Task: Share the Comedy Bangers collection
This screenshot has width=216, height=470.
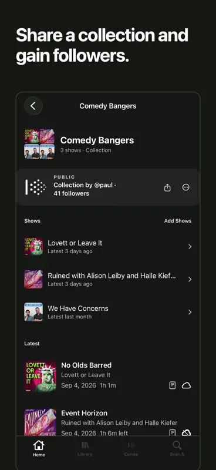Action: pyautogui.click(x=167, y=187)
